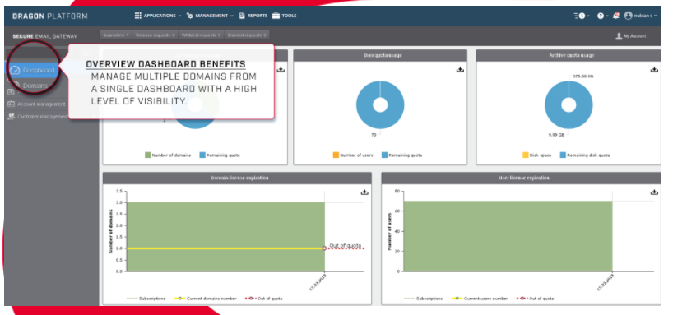This screenshot has height=315, width=673.
Task: Toggle Remaining quota legend under domains chart
Action: click(x=220, y=155)
